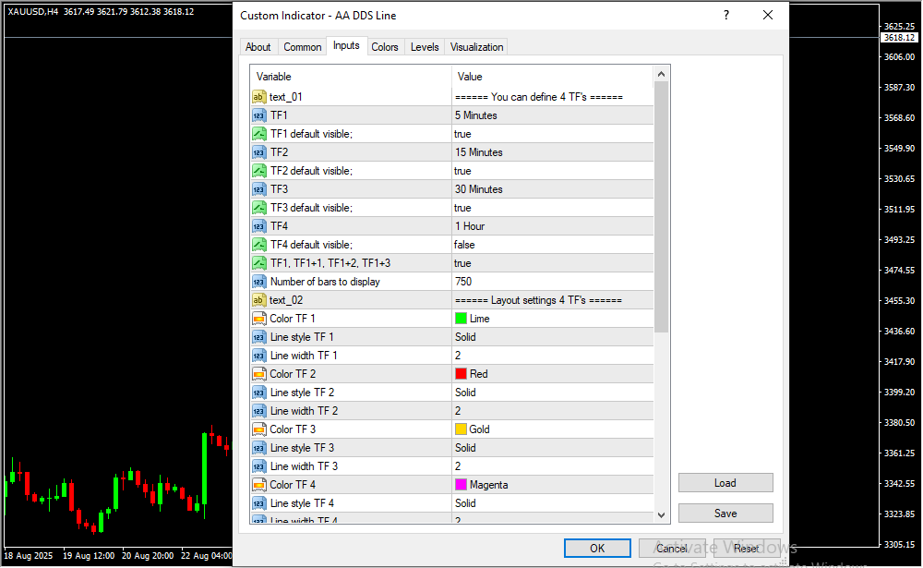Click the Line style TF 2 icon
The height and width of the screenshot is (568, 923).
pos(258,393)
